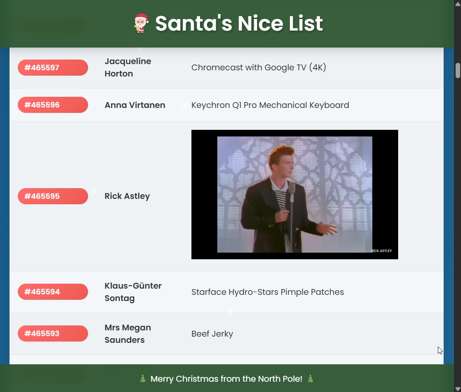Click the scrollbar down arrow
Image resolution: width=461 pixels, height=392 pixels.
tap(458, 388)
